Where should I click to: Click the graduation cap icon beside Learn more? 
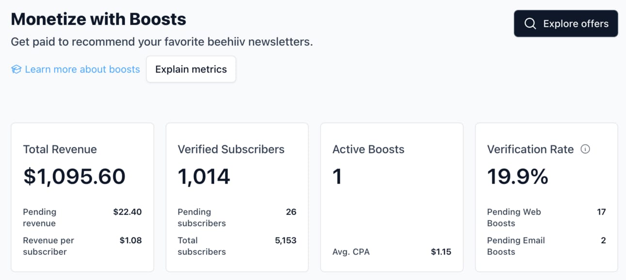pos(16,70)
